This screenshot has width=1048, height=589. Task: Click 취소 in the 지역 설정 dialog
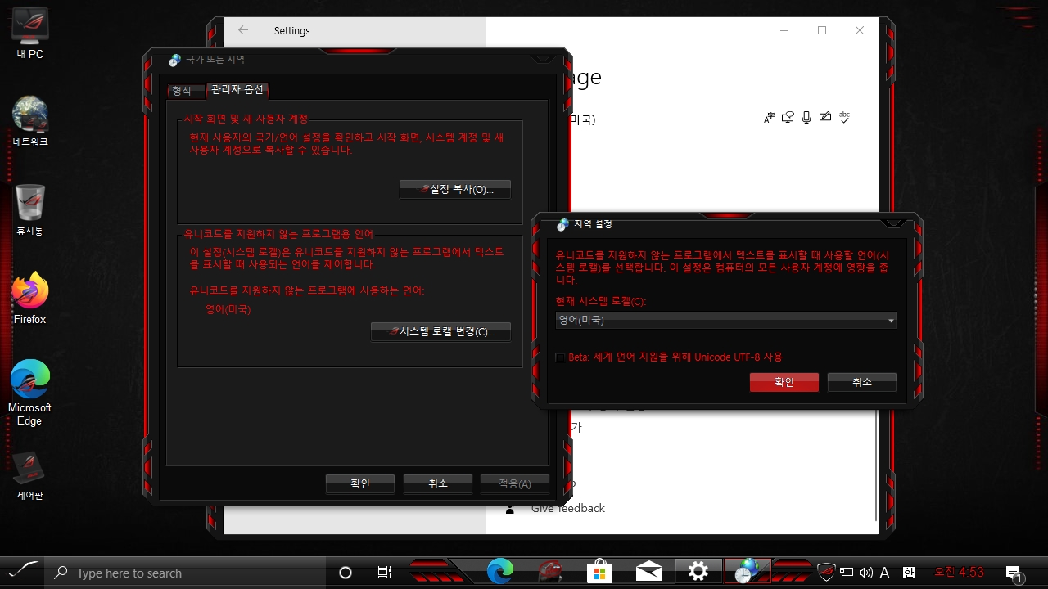[x=862, y=382]
